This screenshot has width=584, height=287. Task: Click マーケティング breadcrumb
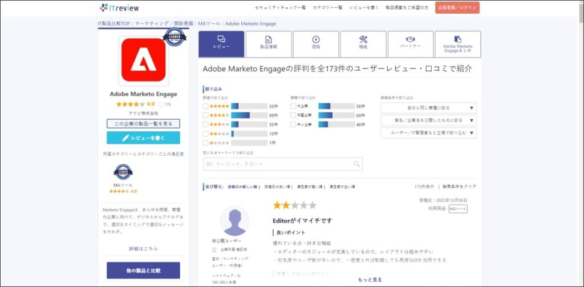point(152,23)
